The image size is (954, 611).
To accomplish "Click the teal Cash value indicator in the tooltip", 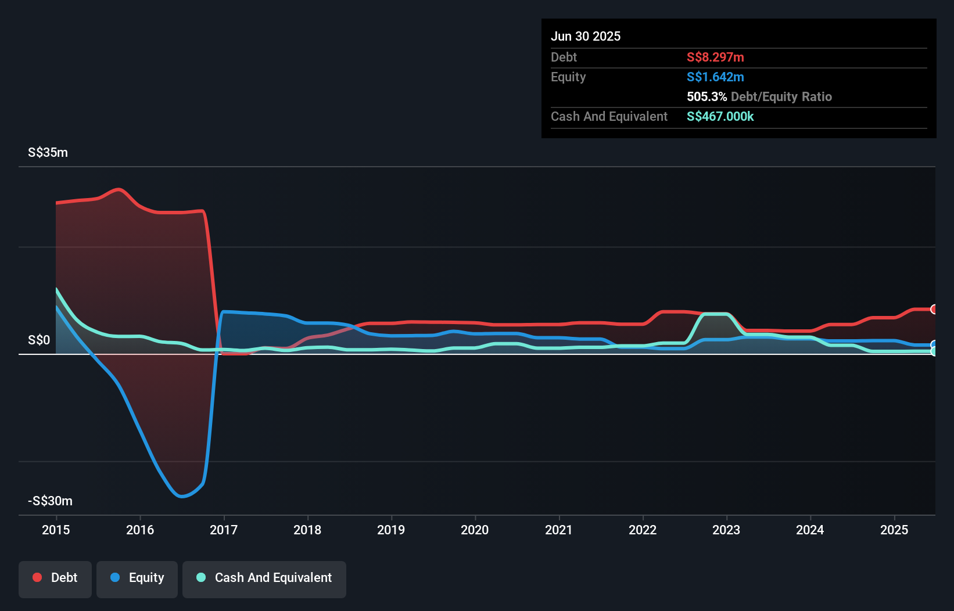I will (720, 116).
